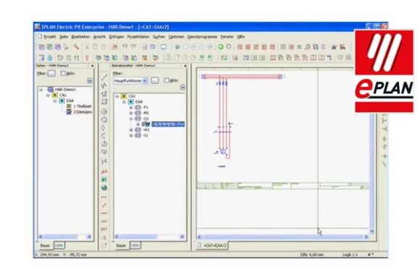
Task: Click the red delete X toolbar icon
Action: point(114,47)
